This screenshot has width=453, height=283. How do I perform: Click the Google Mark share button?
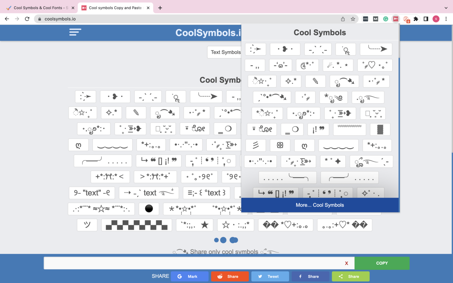pos(190,276)
